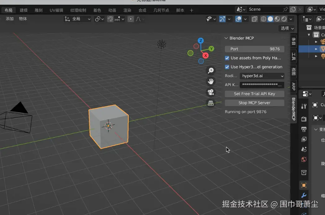Click the Scene name field
The image size is (325, 215).
[265, 9]
